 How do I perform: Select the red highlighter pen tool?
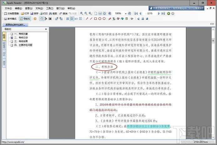[110, 19]
